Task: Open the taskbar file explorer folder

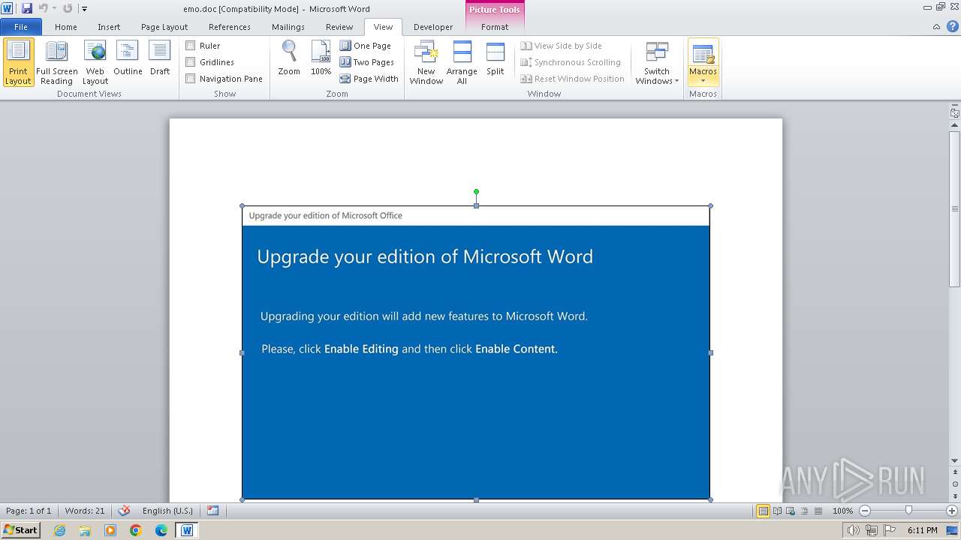Action: [85, 530]
